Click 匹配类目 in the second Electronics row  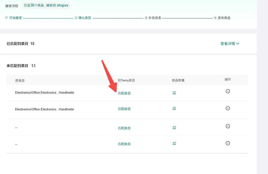(124, 109)
